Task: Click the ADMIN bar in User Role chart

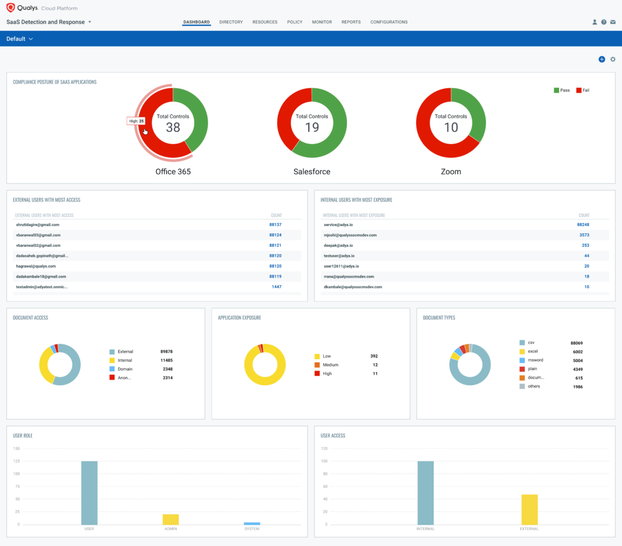Action: [170, 519]
